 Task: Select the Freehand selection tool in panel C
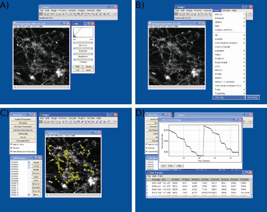pyautogui.click(x=52, y=122)
